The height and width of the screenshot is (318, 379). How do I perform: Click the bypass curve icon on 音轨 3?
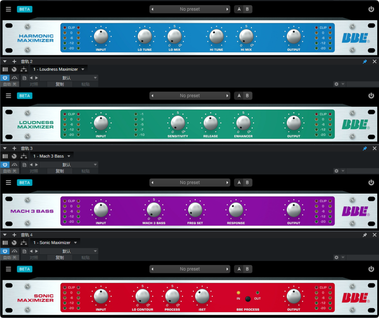(x=14, y=165)
